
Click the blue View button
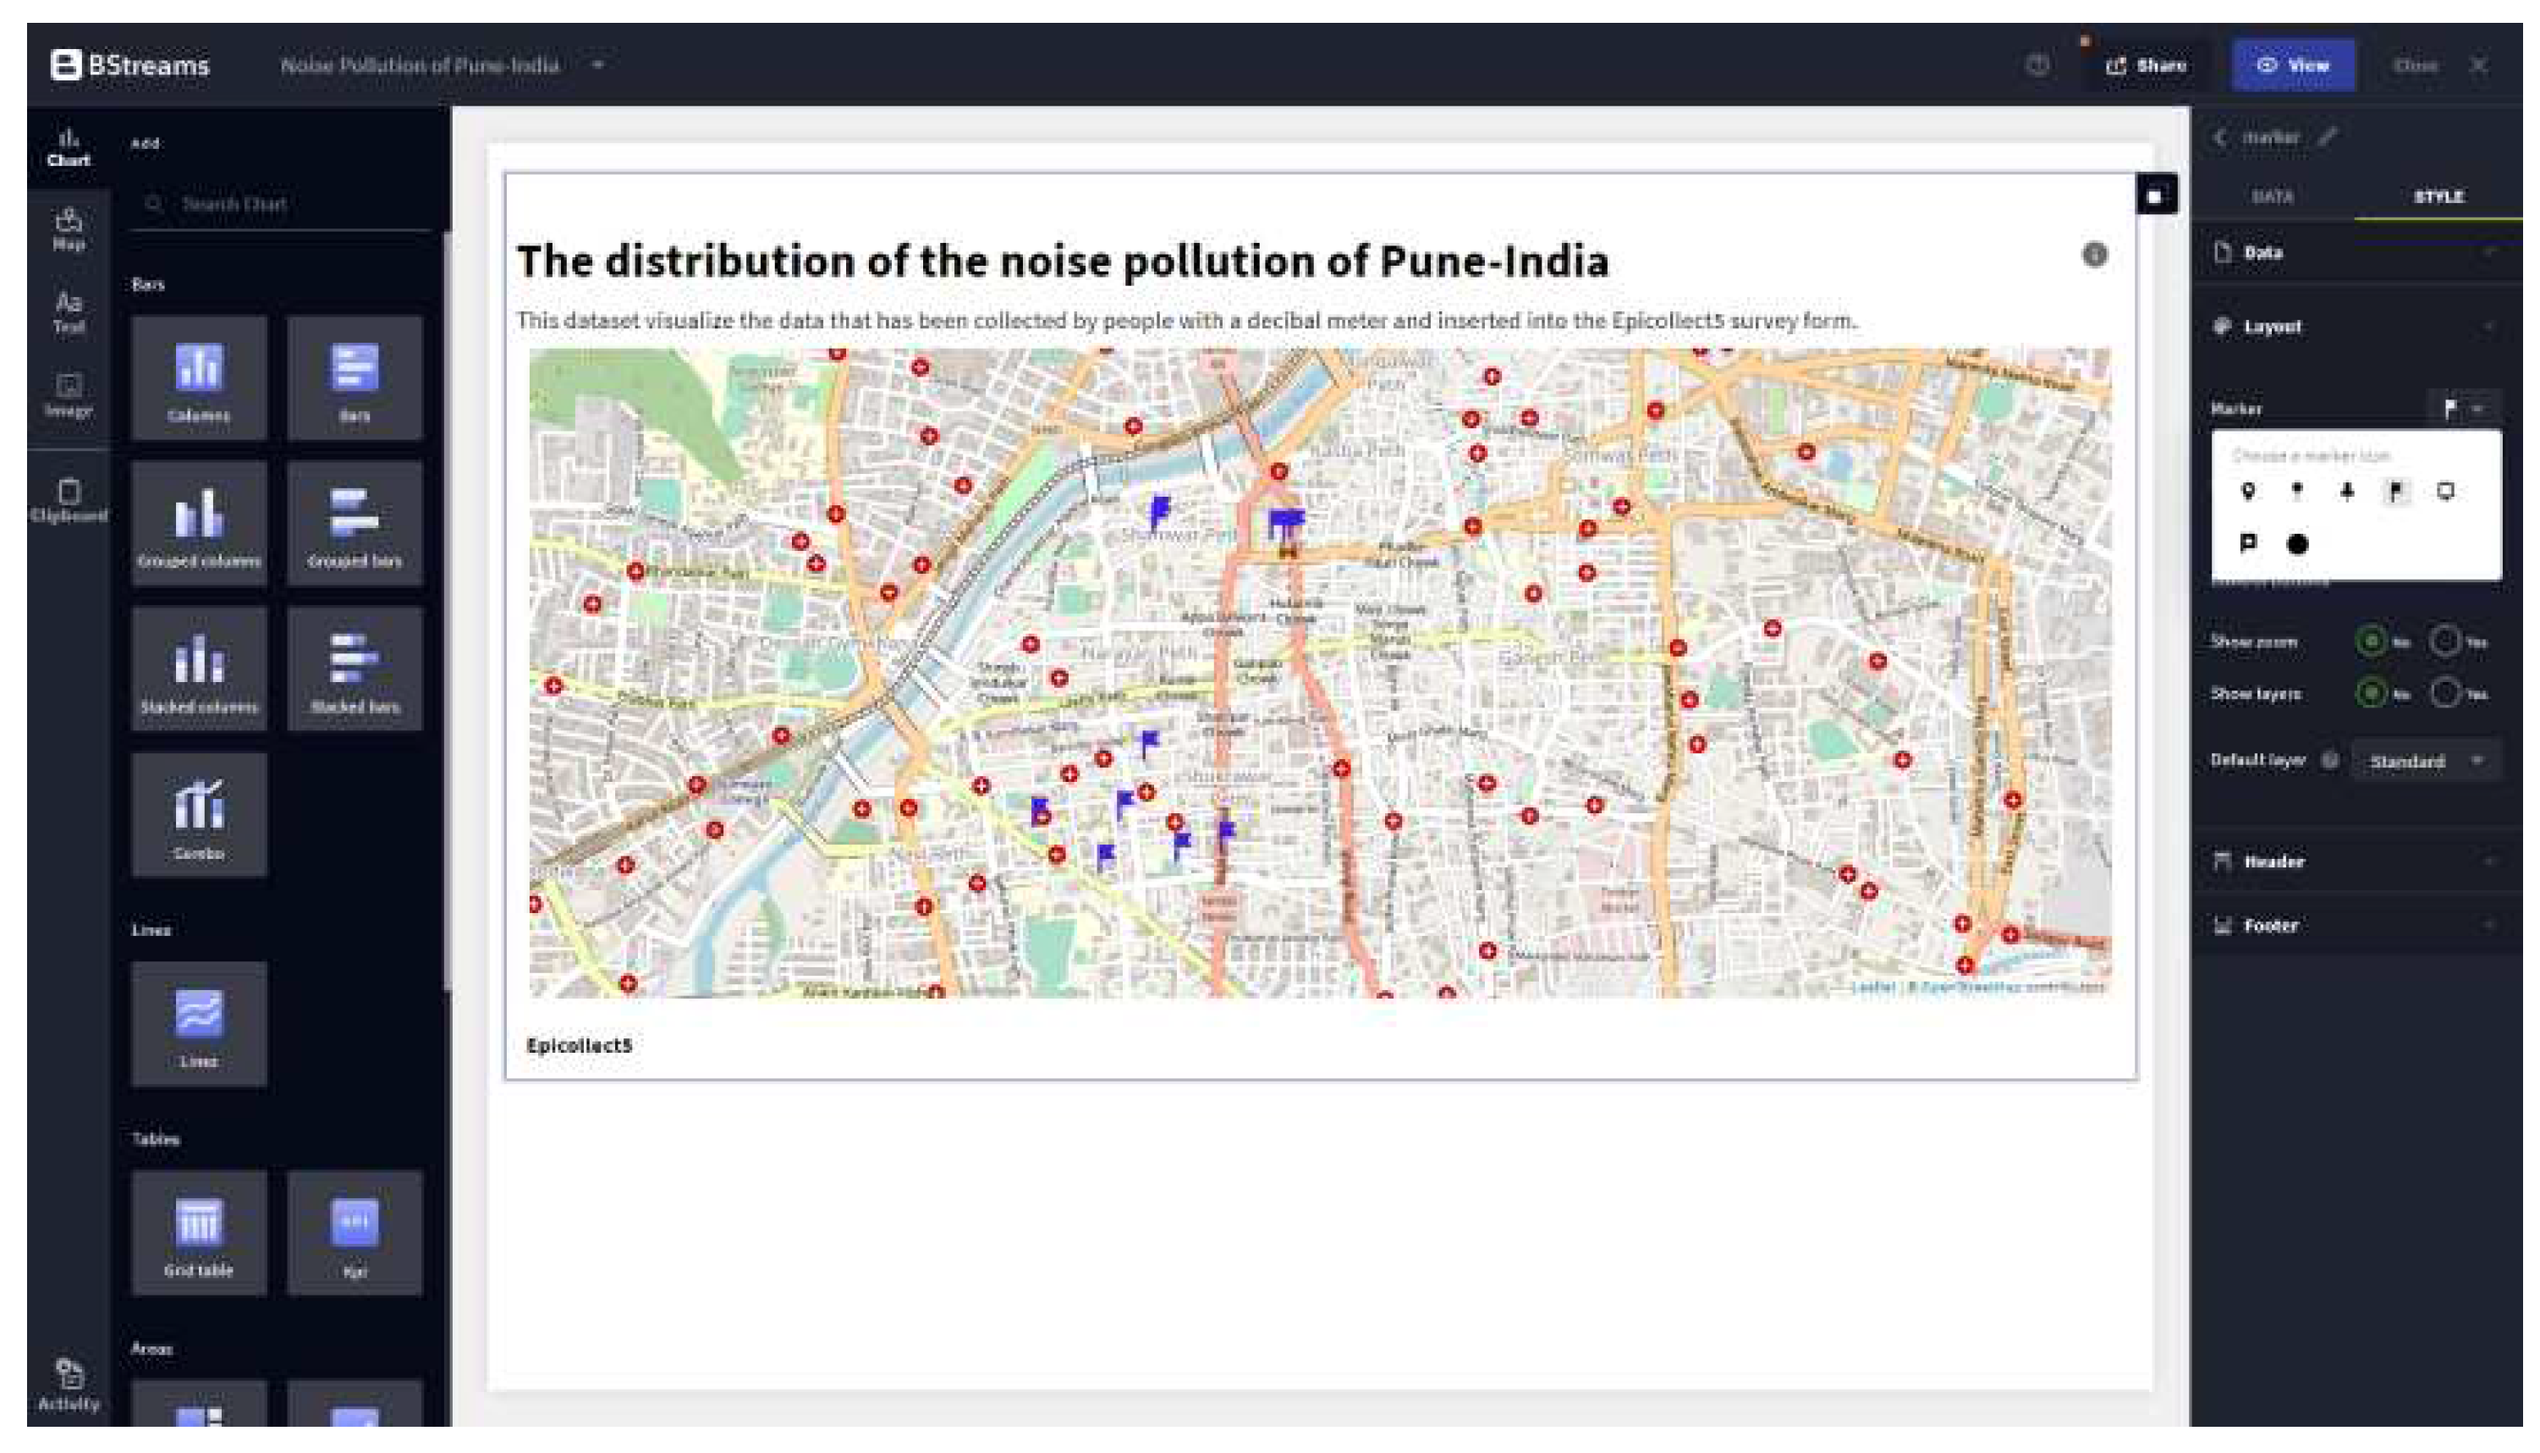[2293, 66]
